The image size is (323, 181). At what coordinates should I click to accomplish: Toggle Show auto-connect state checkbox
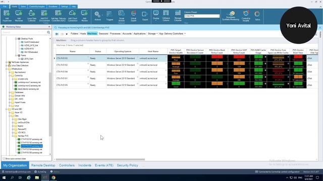point(4,159)
